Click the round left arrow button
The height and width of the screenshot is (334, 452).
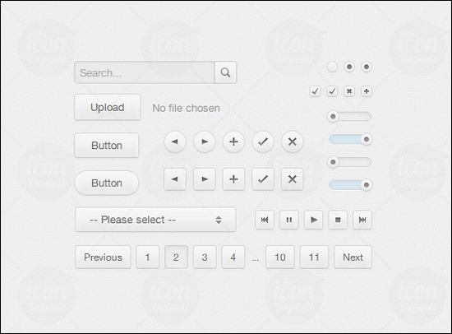pos(175,141)
